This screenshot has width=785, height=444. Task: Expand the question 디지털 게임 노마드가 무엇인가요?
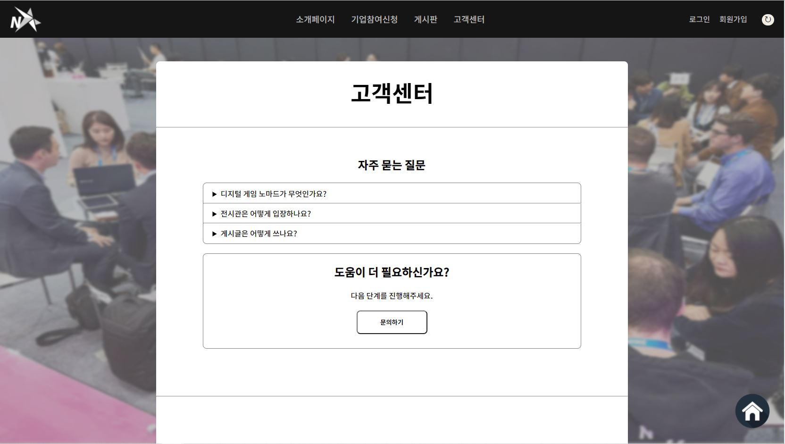tap(392, 193)
